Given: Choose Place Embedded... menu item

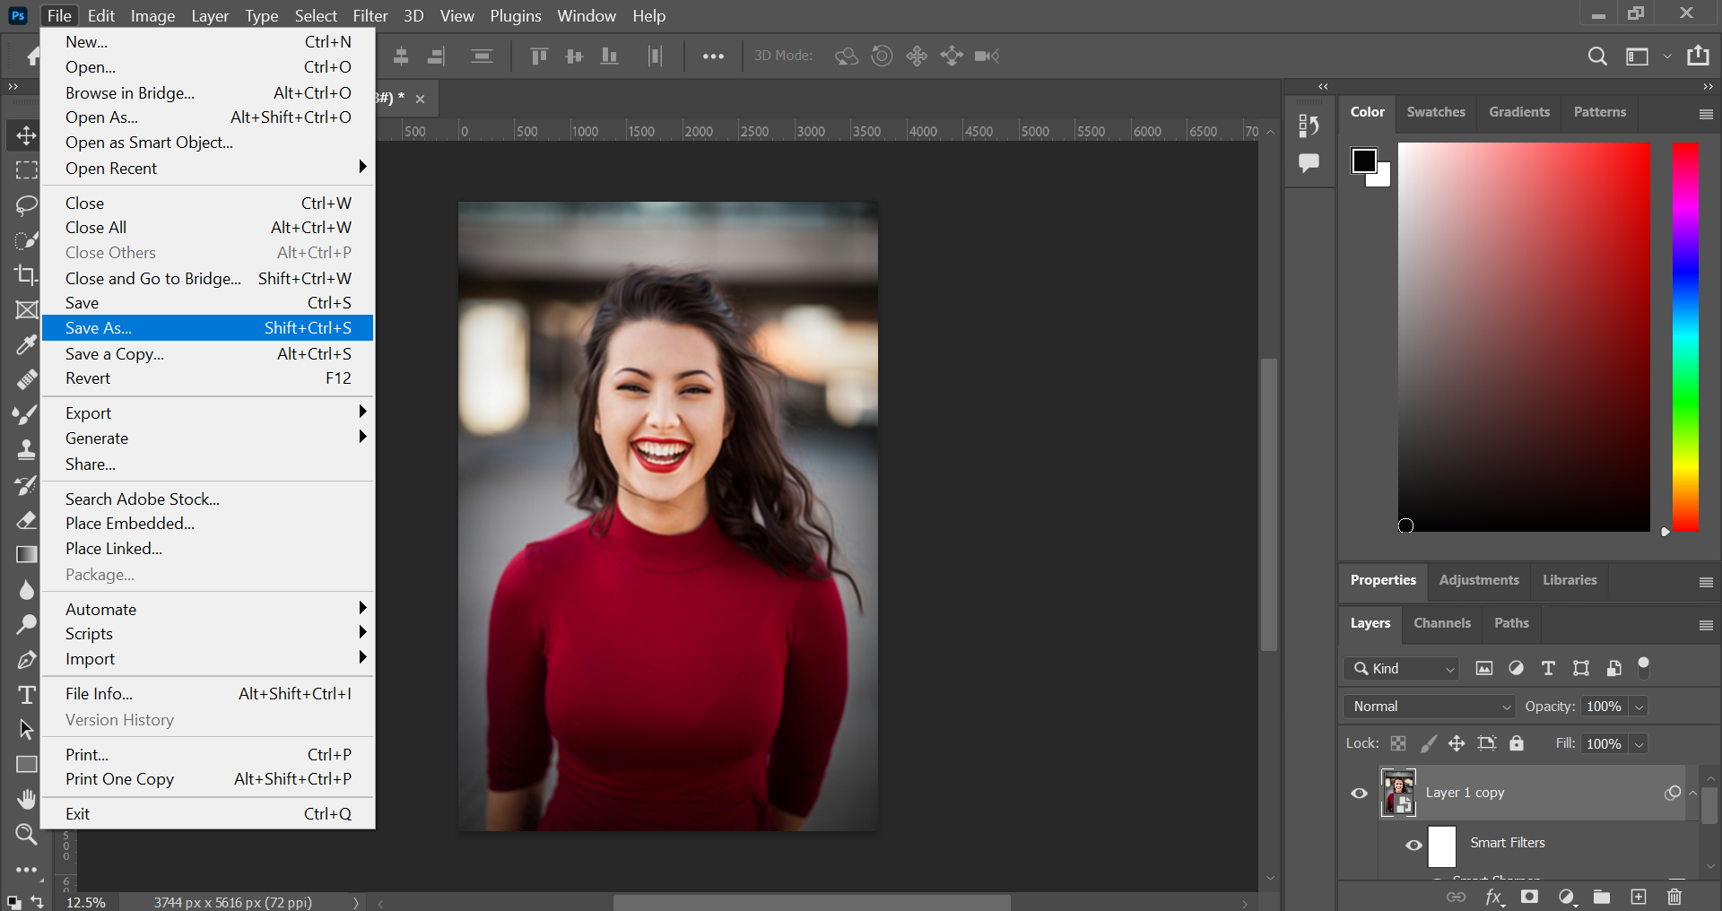Looking at the screenshot, I should coord(208,524).
